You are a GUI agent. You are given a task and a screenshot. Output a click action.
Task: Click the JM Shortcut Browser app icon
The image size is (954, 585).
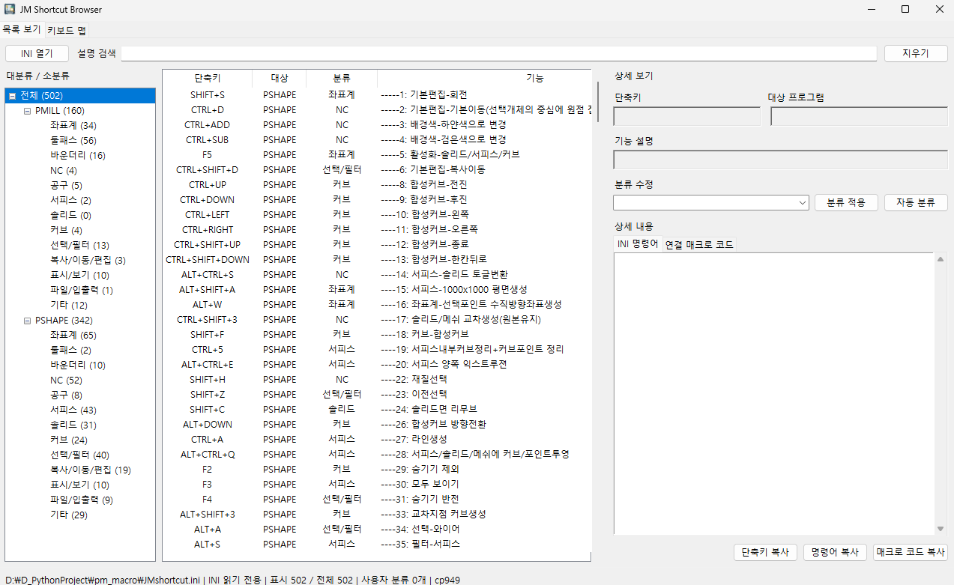click(x=10, y=10)
